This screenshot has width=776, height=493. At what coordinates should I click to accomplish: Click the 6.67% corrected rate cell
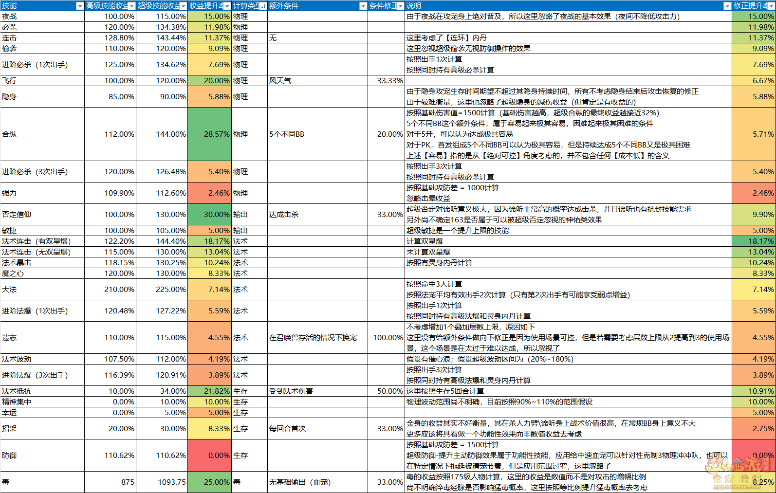754,81
